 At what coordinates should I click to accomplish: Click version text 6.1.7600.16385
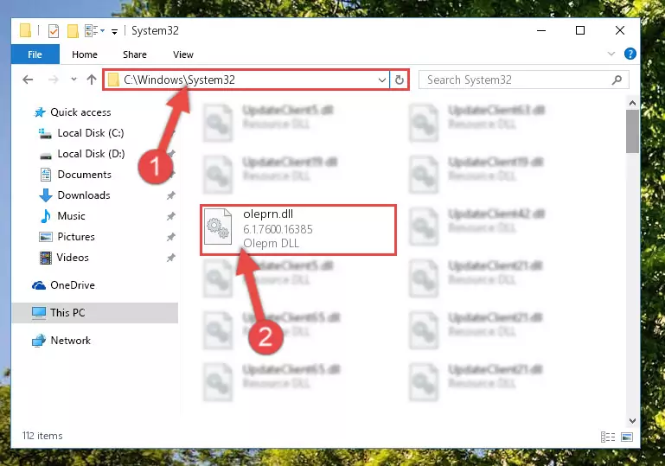pyautogui.click(x=278, y=229)
